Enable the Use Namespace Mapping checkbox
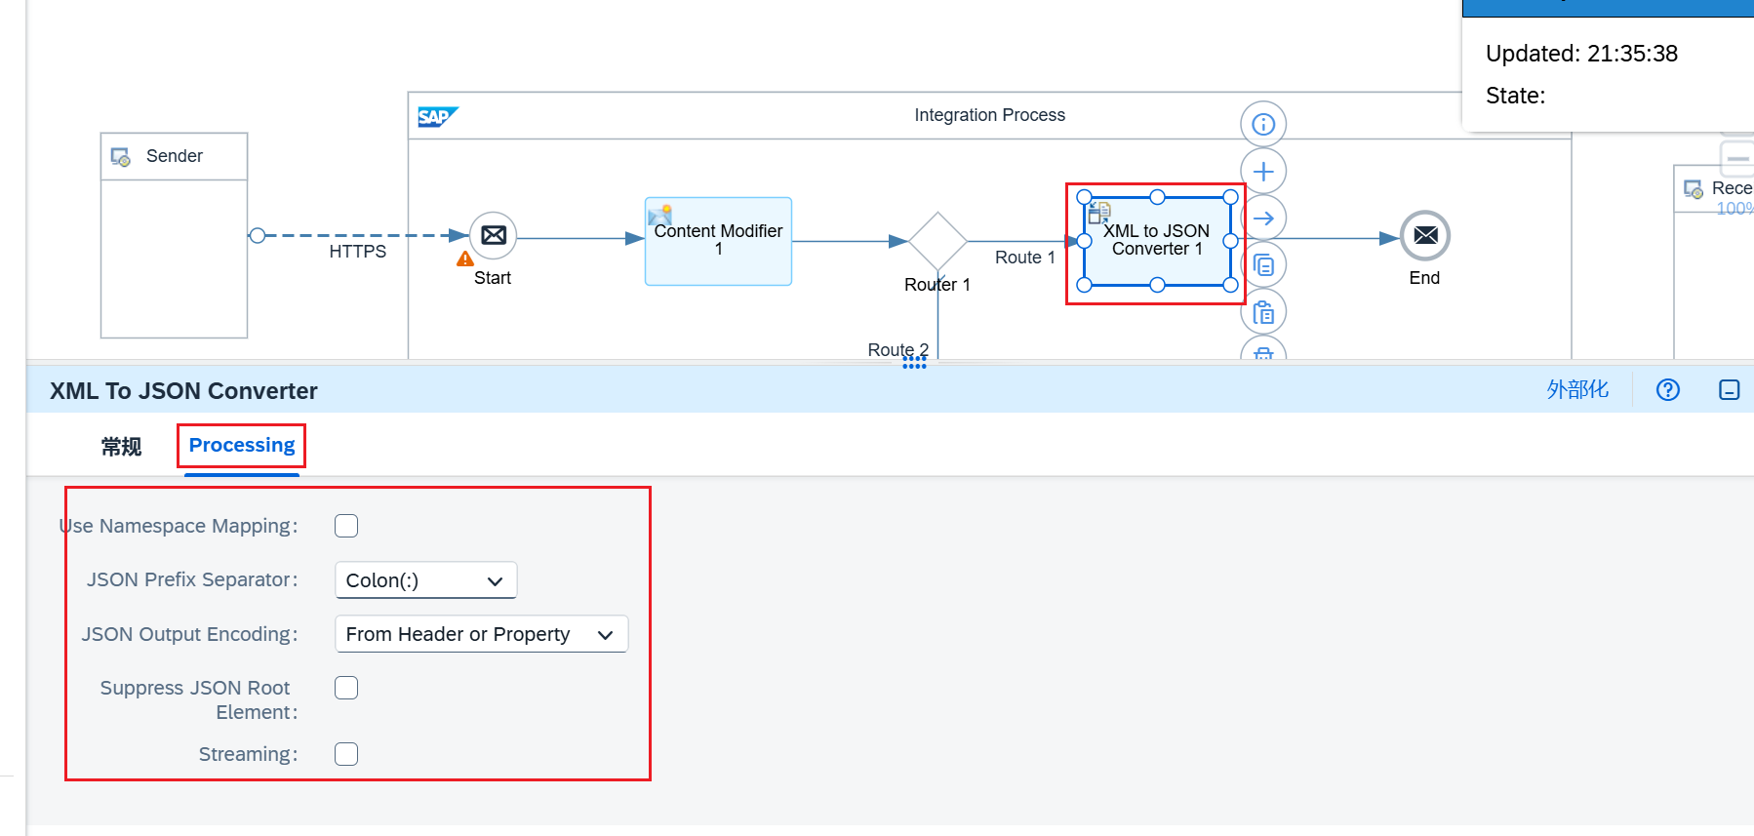 pyautogui.click(x=346, y=526)
